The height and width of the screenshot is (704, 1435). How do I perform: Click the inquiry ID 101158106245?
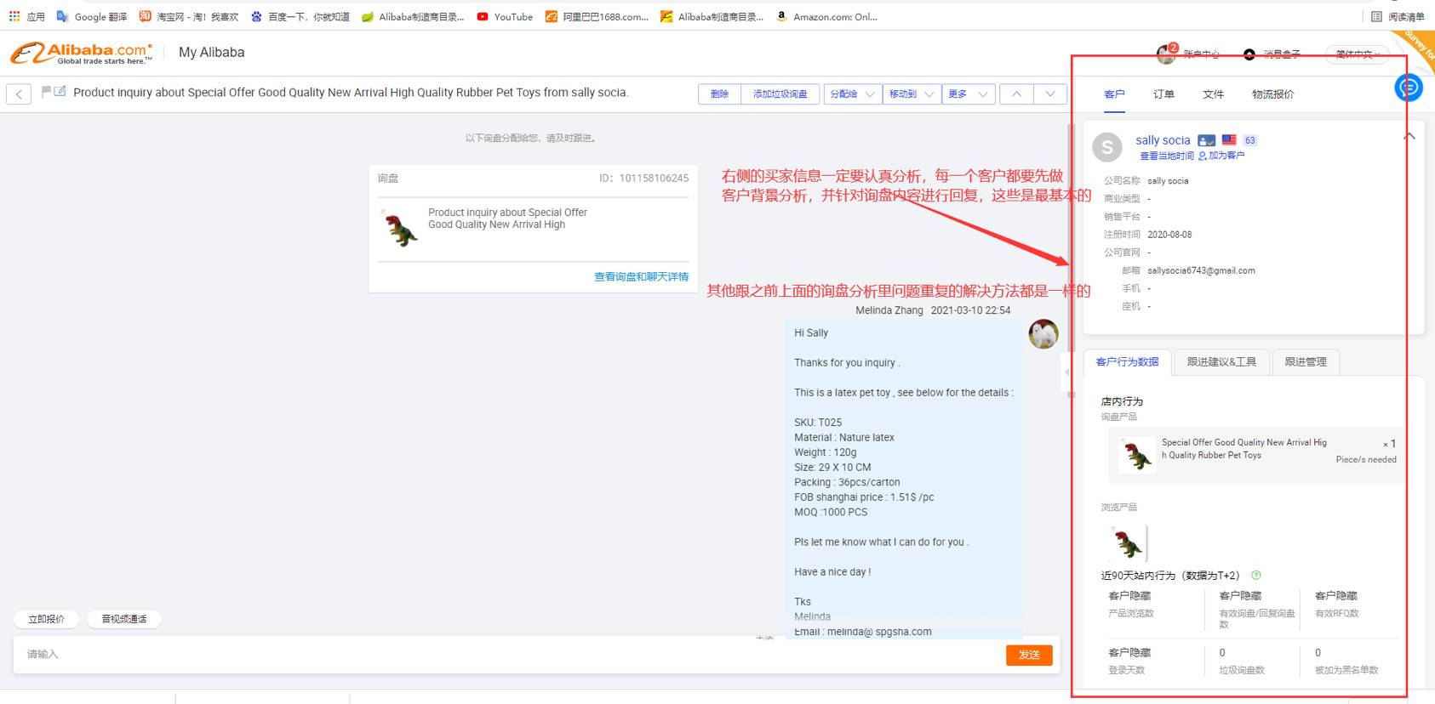[x=654, y=179]
